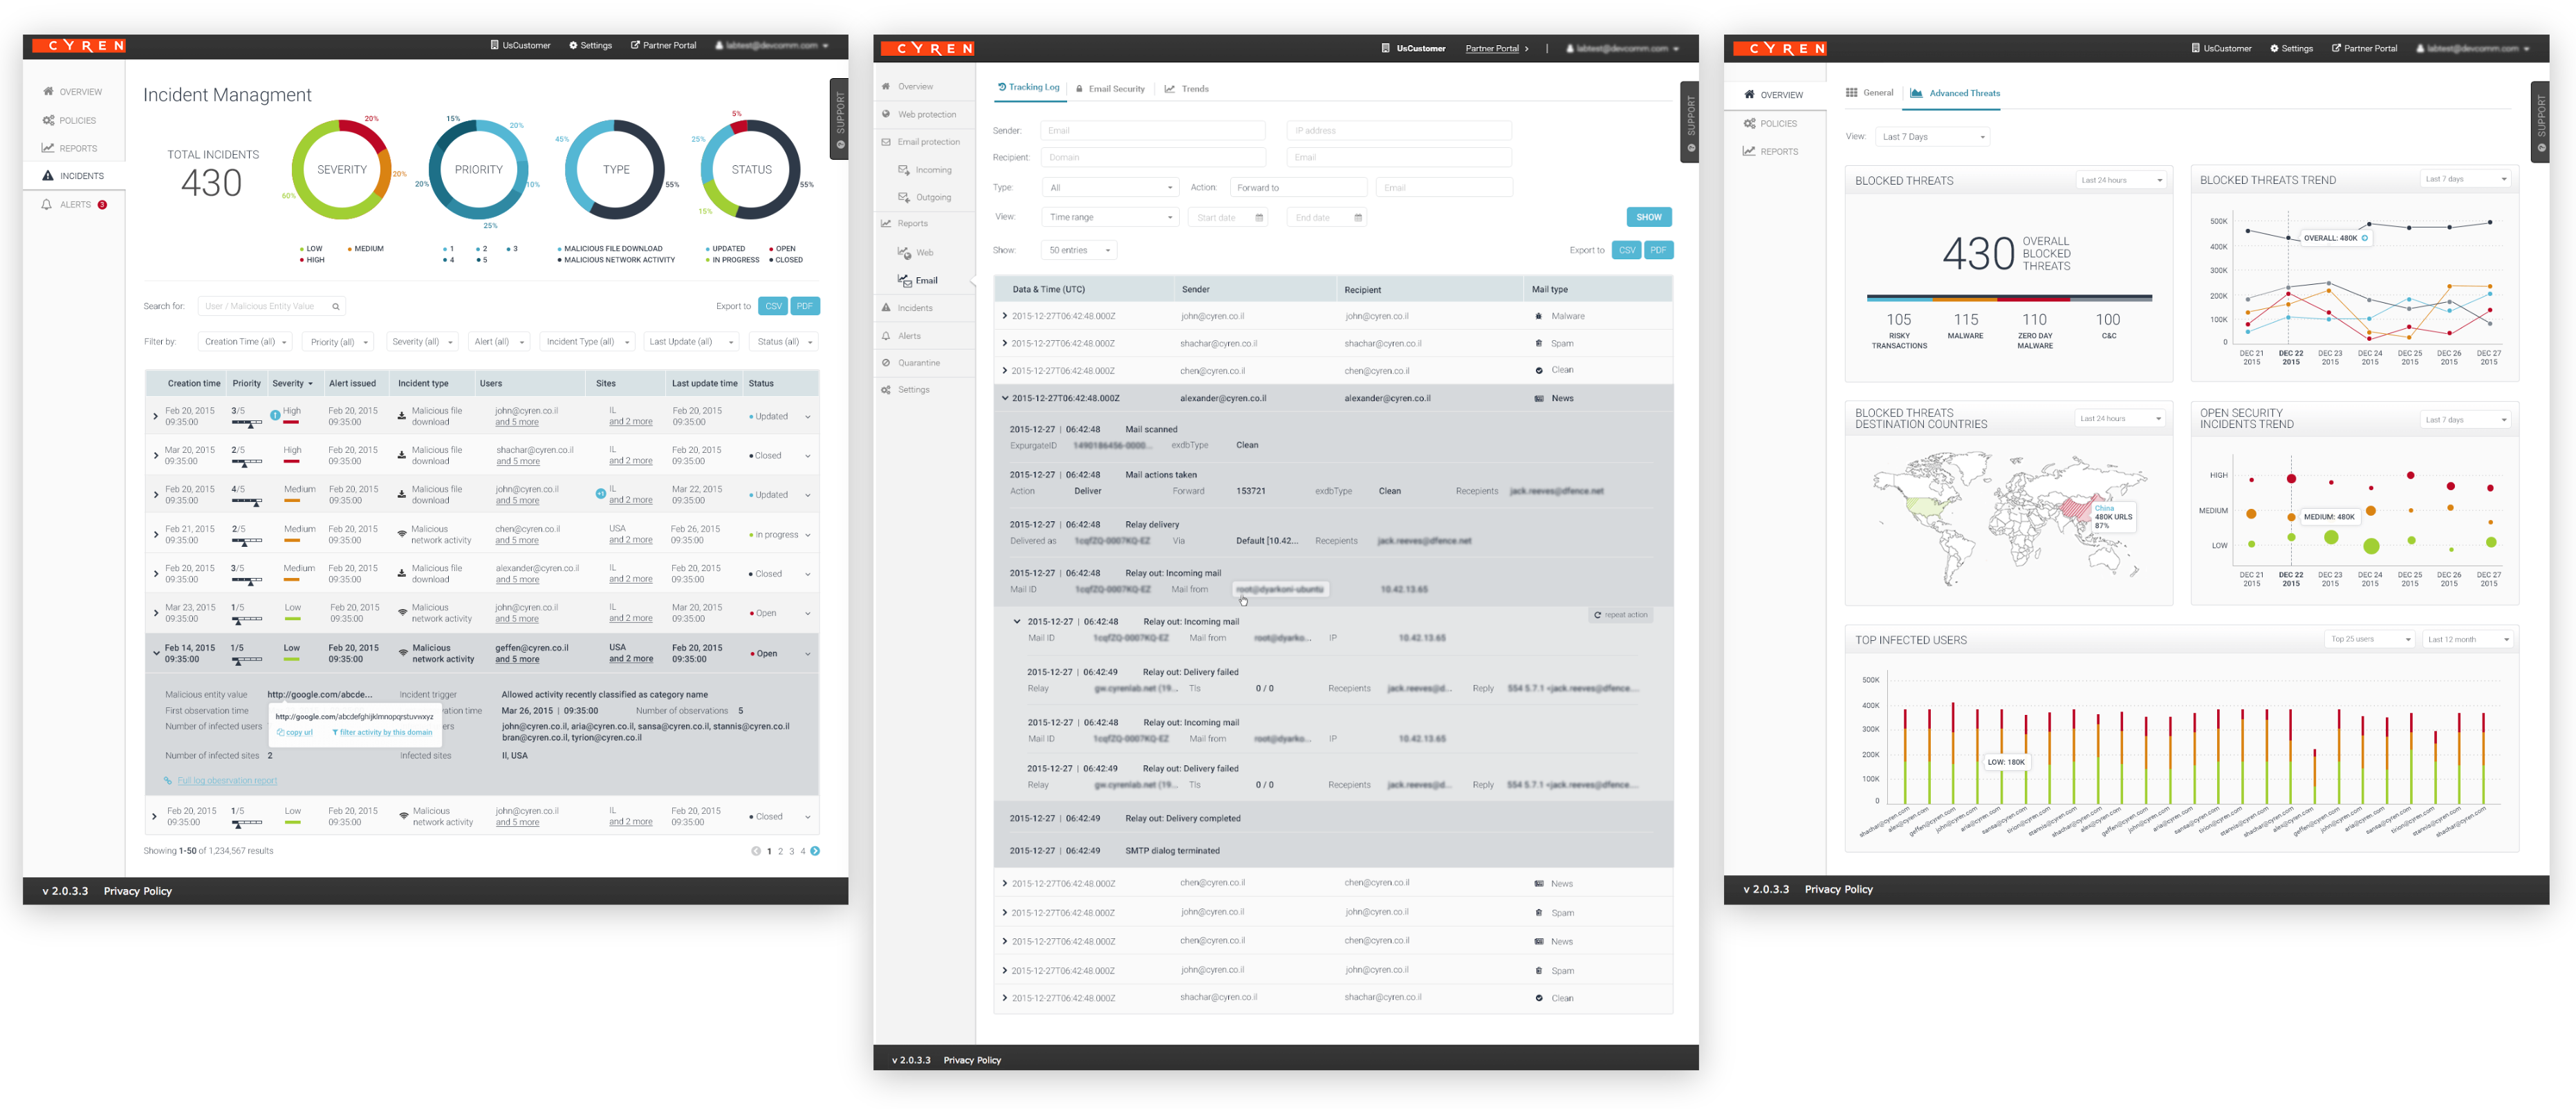The height and width of the screenshot is (1109, 2576).
Task: Open Priority (all) filter dropdown
Action: pyautogui.click(x=339, y=342)
